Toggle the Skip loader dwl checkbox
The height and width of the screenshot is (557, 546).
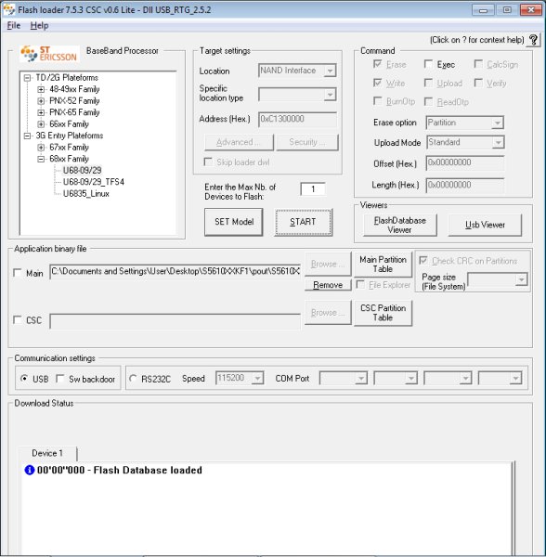click(208, 162)
